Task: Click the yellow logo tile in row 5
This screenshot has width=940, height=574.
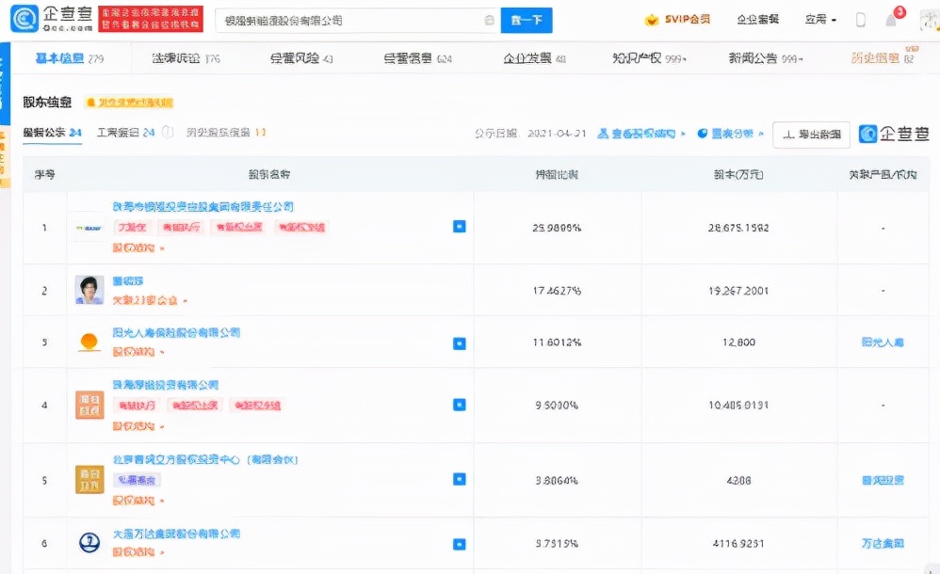Action: coord(89,479)
